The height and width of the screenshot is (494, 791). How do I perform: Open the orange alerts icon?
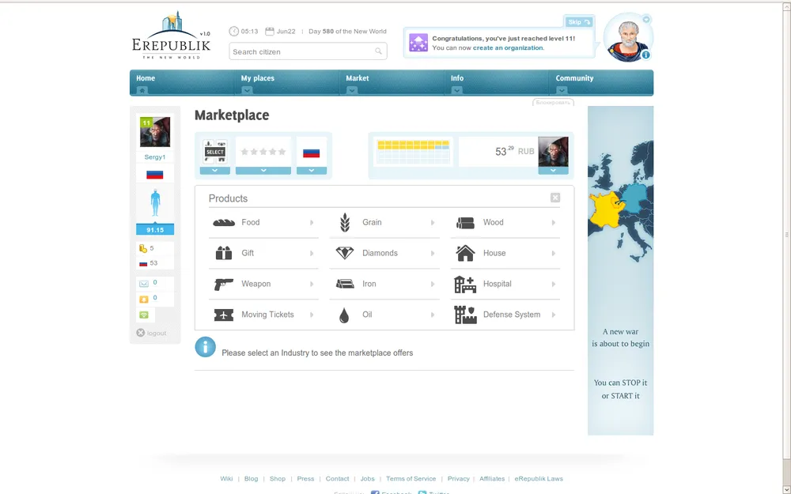click(x=144, y=299)
